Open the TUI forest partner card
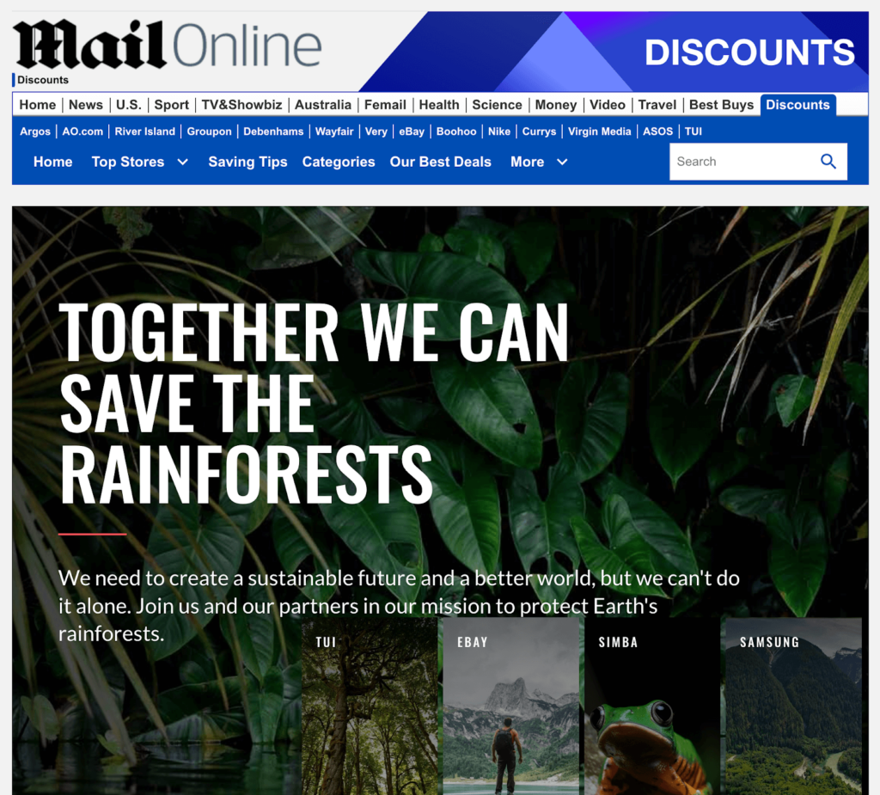This screenshot has width=880, height=795. [x=370, y=706]
